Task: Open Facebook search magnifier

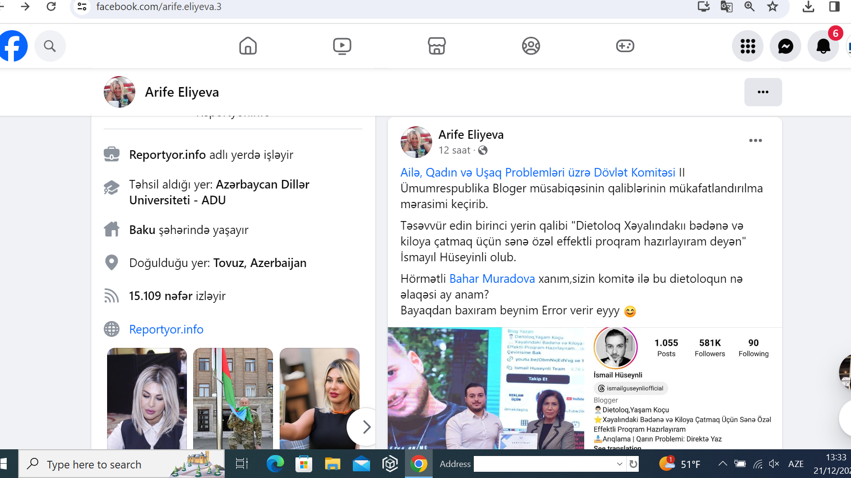Action: point(50,46)
